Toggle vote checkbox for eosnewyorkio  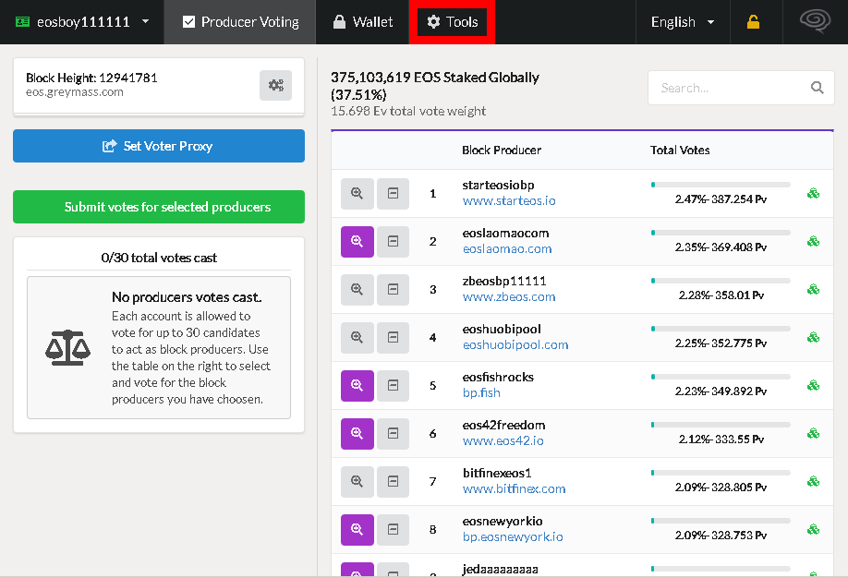coord(394,529)
